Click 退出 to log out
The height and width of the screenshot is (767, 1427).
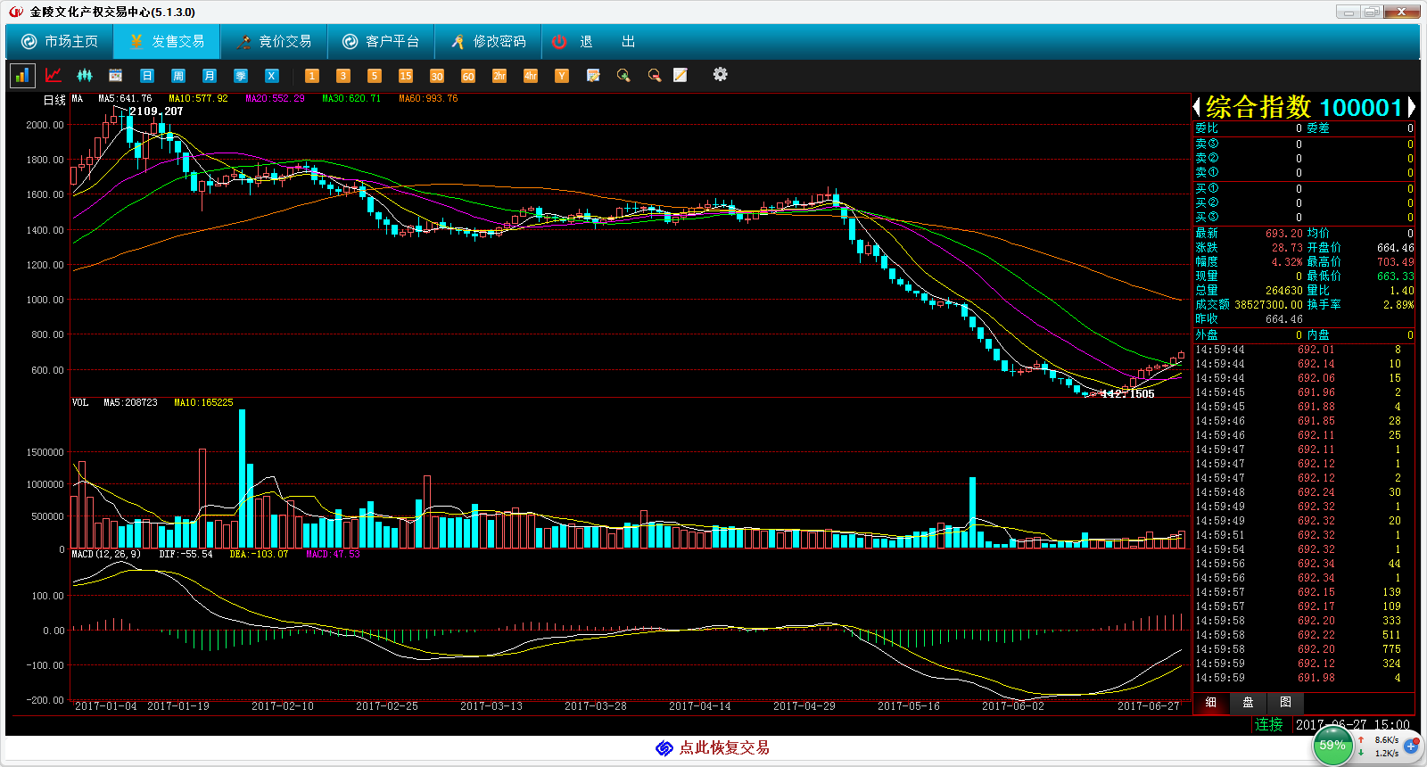click(x=595, y=42)
